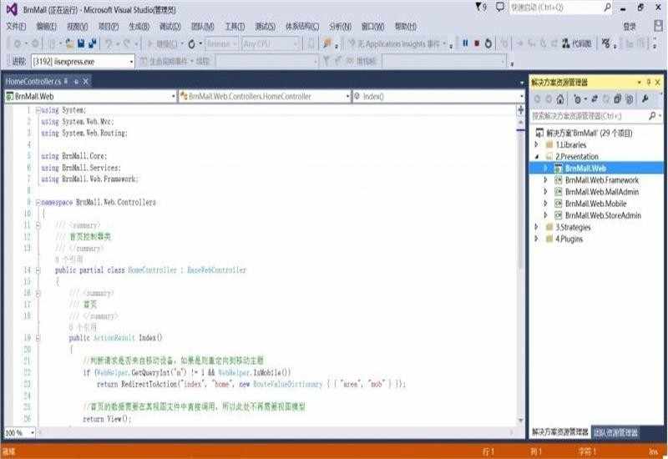The height and width of the screenshot is (459, 668).
Task: Open the File menu
Action: click(16, 27)
